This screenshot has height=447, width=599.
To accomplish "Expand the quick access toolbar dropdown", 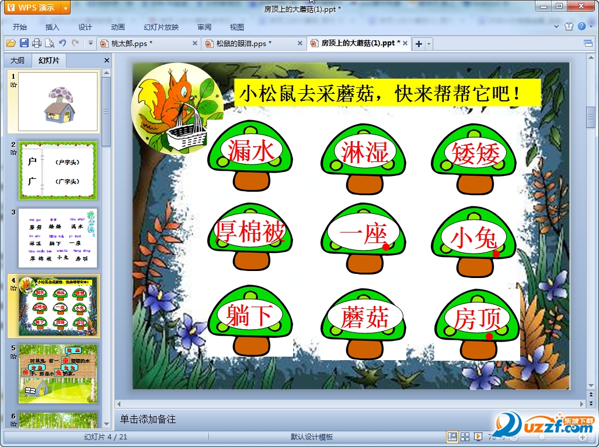I will 90,43.
